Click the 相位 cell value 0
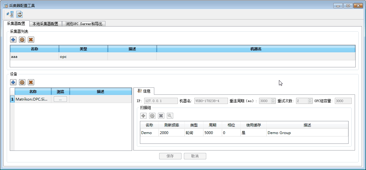 [231, 133]
